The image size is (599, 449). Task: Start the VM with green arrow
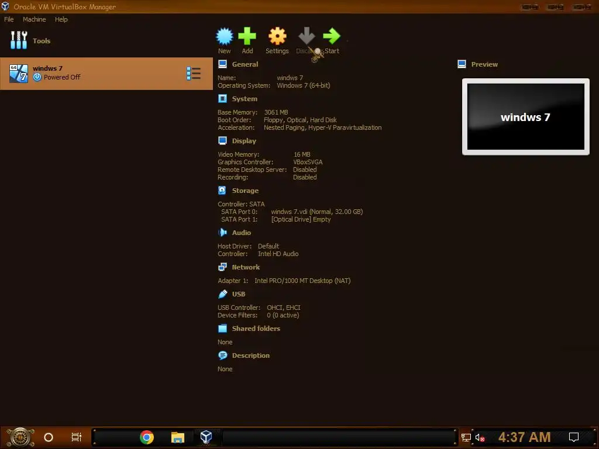(x=332, y=36)
